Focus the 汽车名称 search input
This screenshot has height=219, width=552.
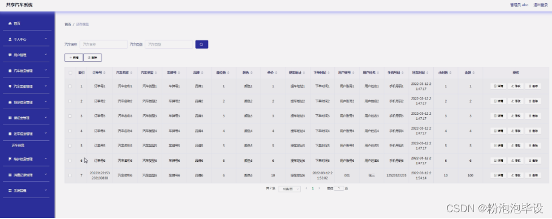click(x=103, y=44)
